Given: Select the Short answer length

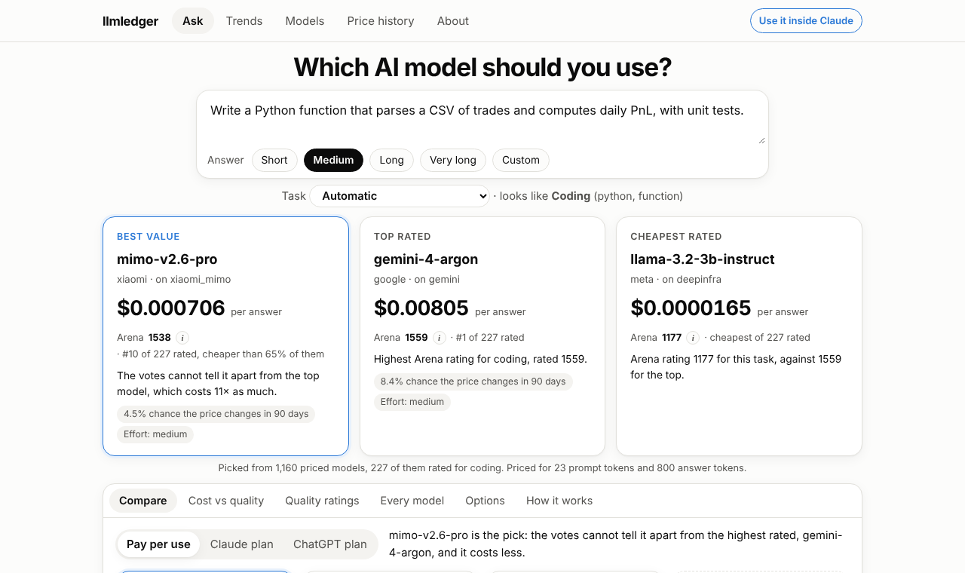Looking at the screenshot, I should tap(274, 160).
